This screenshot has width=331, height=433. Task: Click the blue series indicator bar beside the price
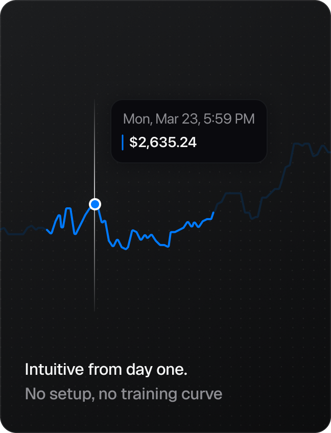click(123, 142)
